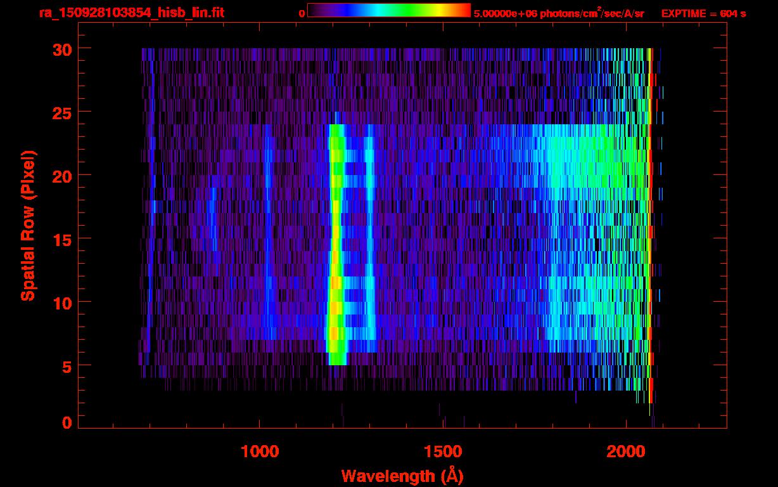Screen dimensions: 778x487
Task: Click the color scale bar at top
Action: 388,10
